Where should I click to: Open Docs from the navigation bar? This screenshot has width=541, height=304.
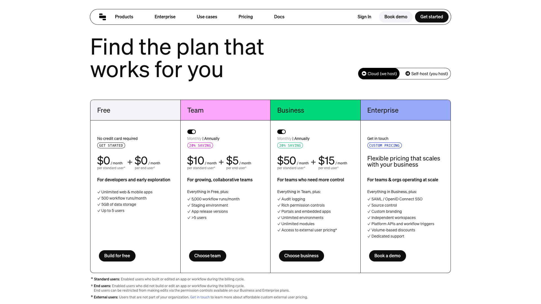pyautogui.click(x=279, y=17)
